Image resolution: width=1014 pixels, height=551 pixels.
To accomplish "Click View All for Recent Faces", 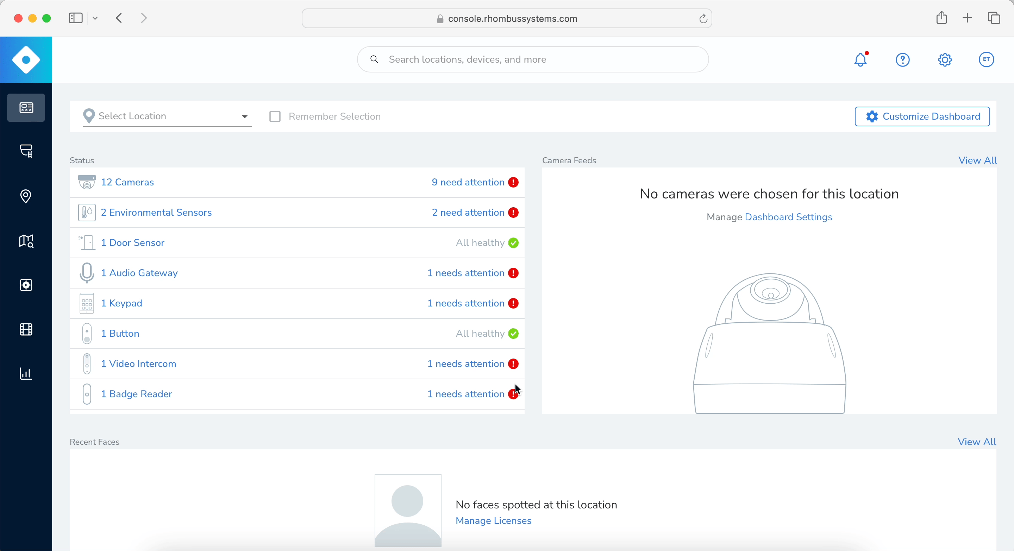I will [x=977, y=442].
